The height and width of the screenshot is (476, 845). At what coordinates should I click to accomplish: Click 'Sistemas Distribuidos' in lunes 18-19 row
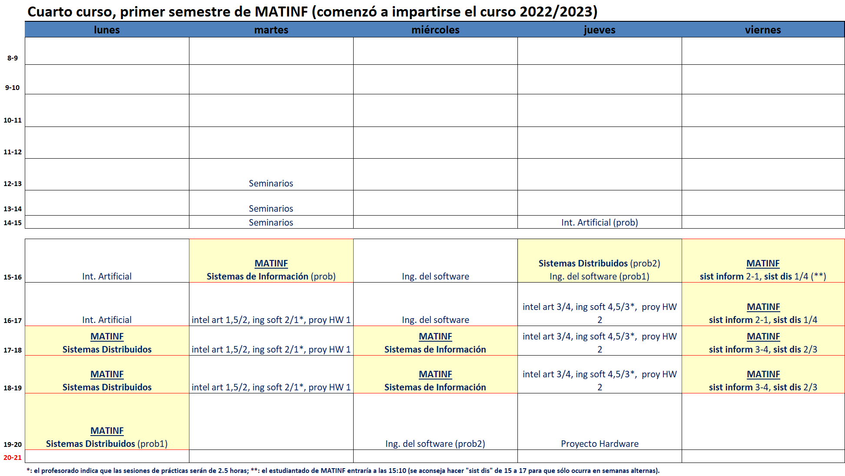pyautogui.click(x=107, y=387)
